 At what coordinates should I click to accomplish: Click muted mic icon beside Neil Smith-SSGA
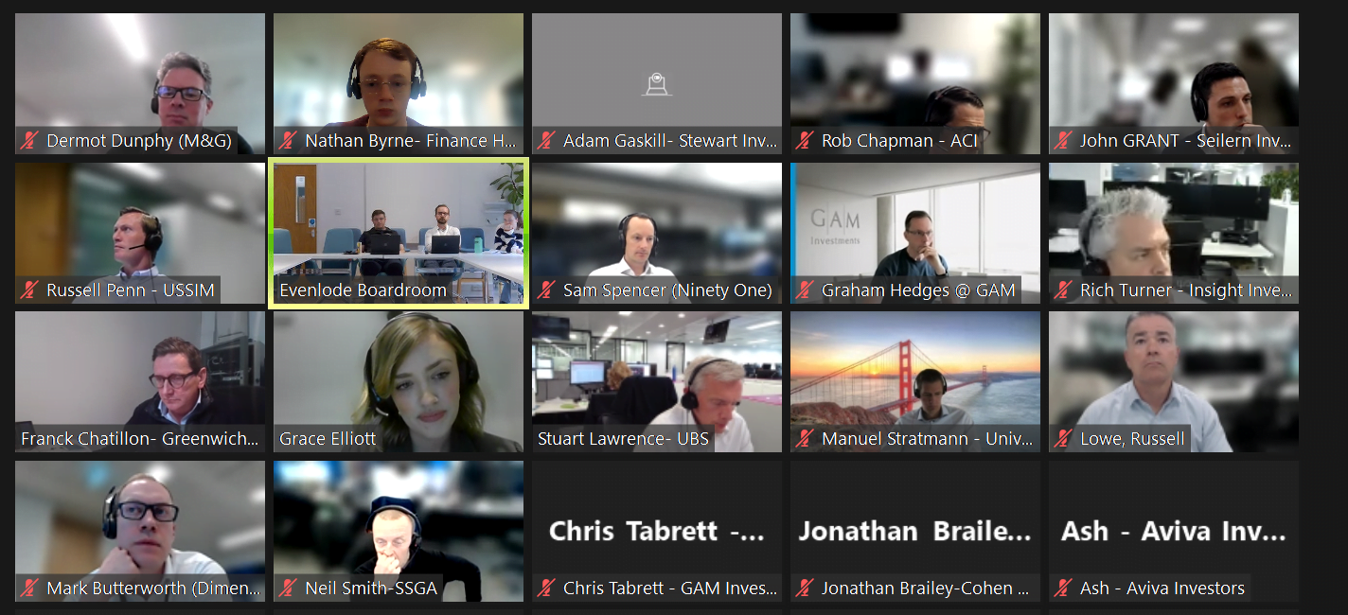288,588
